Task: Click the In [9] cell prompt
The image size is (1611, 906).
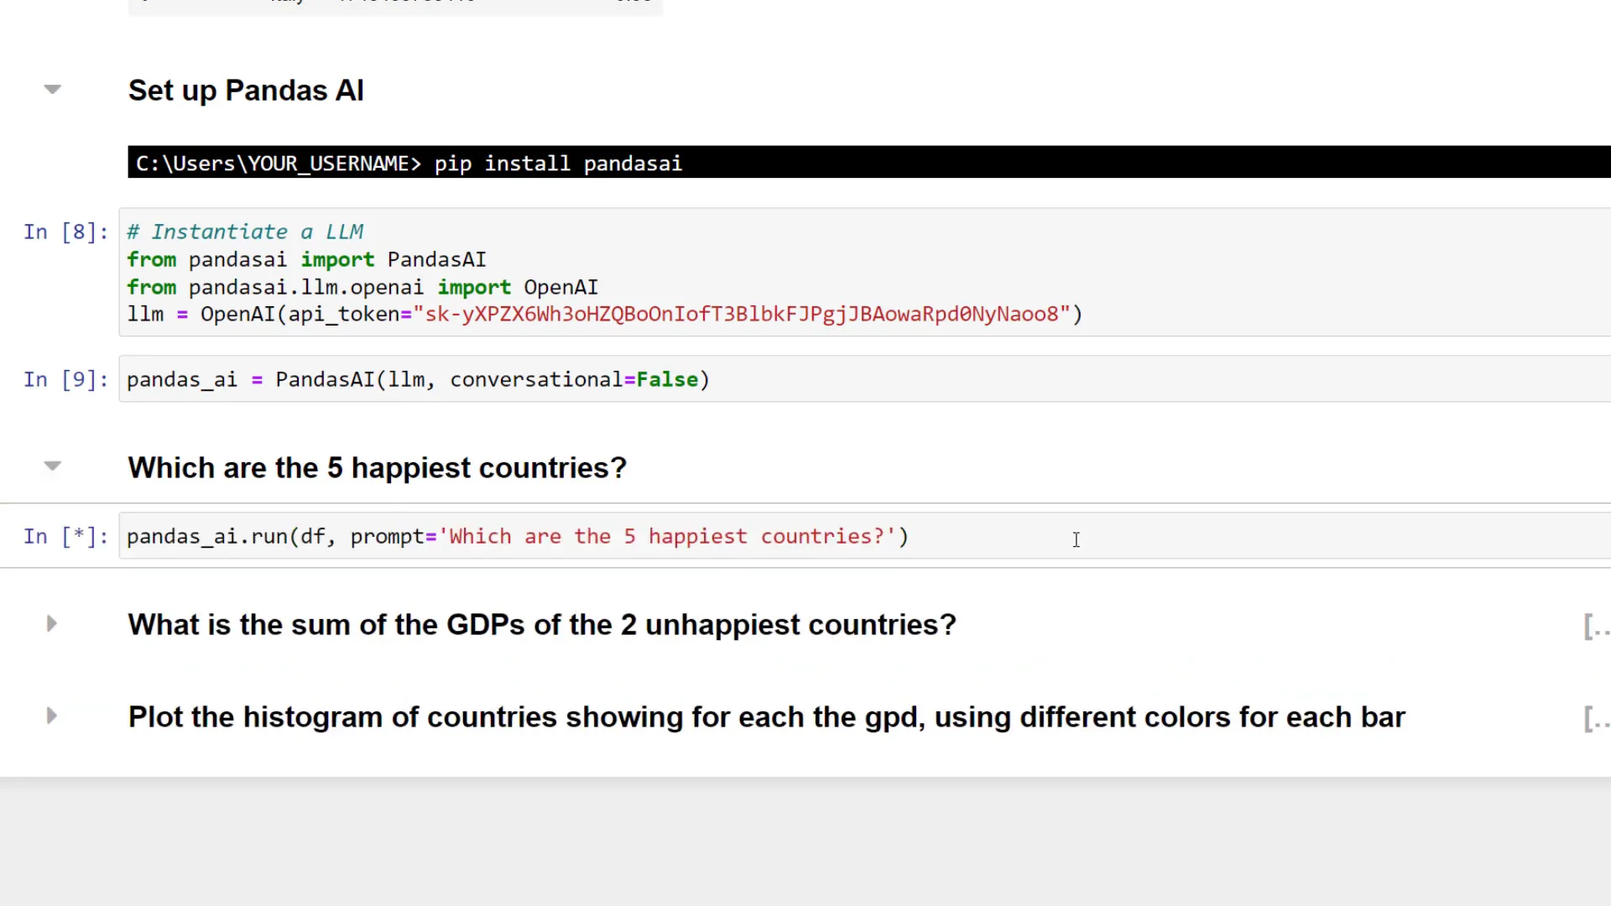Action: (65, 380)
